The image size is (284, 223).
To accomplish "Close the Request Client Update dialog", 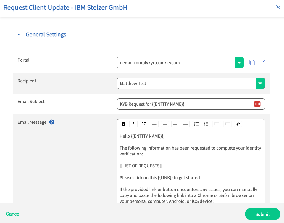I will (278, 7).
